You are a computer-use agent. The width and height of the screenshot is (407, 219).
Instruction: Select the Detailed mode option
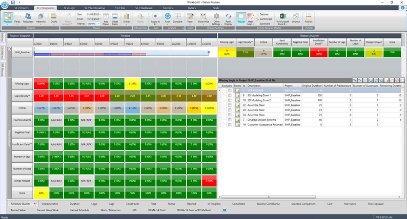coord(262,14)
